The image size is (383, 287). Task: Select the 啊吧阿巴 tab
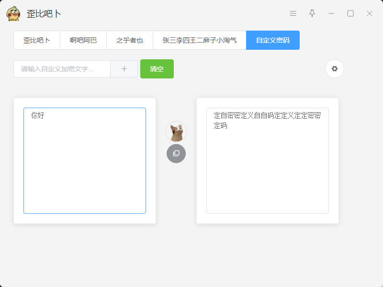tap(83, 40)
